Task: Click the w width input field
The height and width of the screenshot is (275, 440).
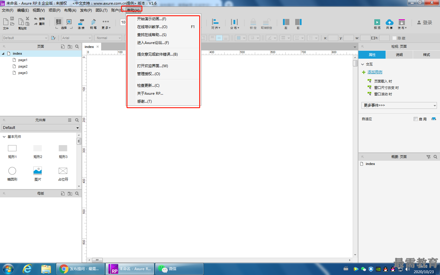Action: coord(365,38)
